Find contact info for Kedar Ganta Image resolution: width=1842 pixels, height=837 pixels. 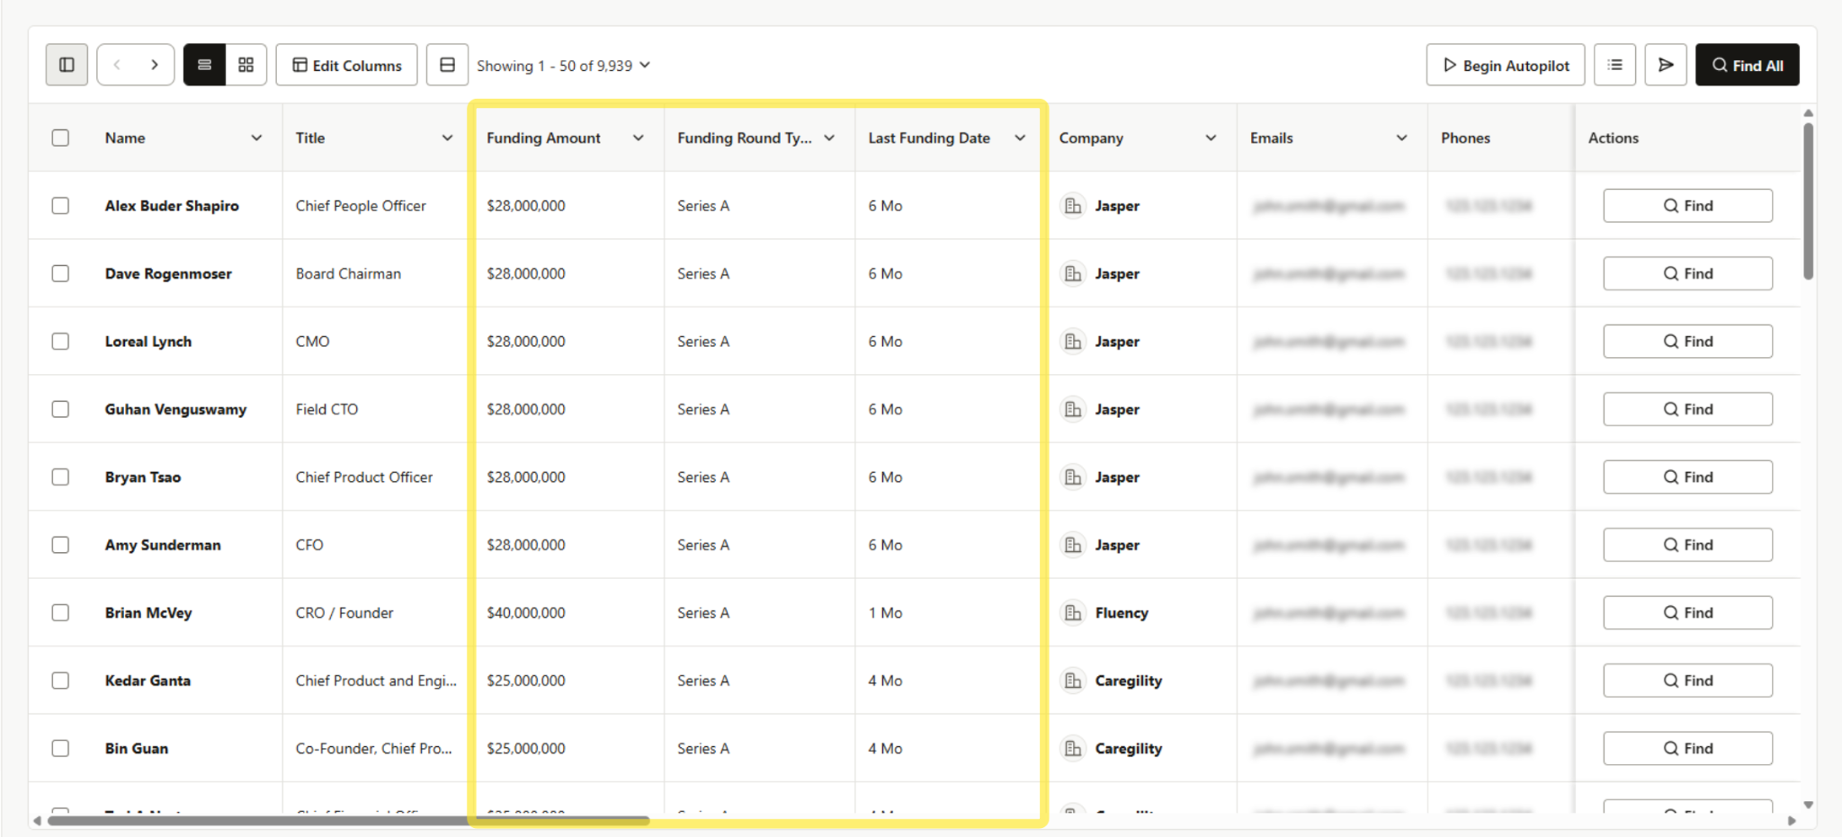coord(1687,681)
